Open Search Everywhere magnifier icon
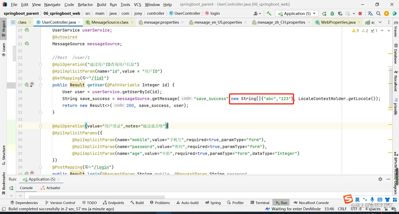Viewport: 399px width, 214px height. (378, 13)
